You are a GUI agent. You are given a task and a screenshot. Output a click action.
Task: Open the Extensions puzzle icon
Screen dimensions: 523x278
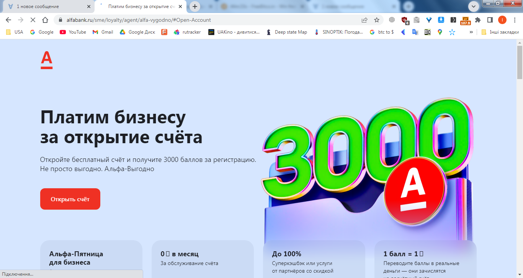[x=477, y=20]
